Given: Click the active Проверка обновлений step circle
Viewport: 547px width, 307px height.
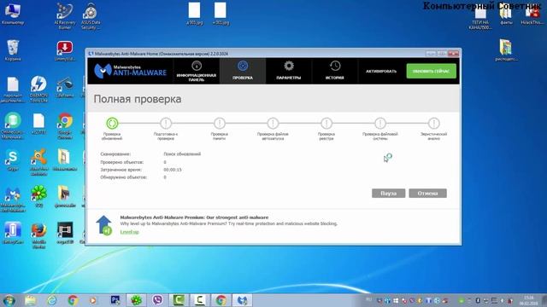Looking at the screenshot, I should (x=112, y=123).
